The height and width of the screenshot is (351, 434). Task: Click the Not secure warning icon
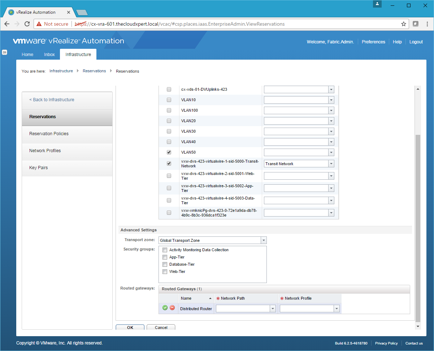[39, 24]
